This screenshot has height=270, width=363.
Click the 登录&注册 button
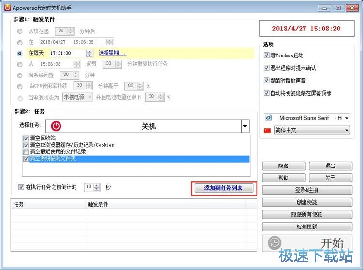tap(307, 190)
